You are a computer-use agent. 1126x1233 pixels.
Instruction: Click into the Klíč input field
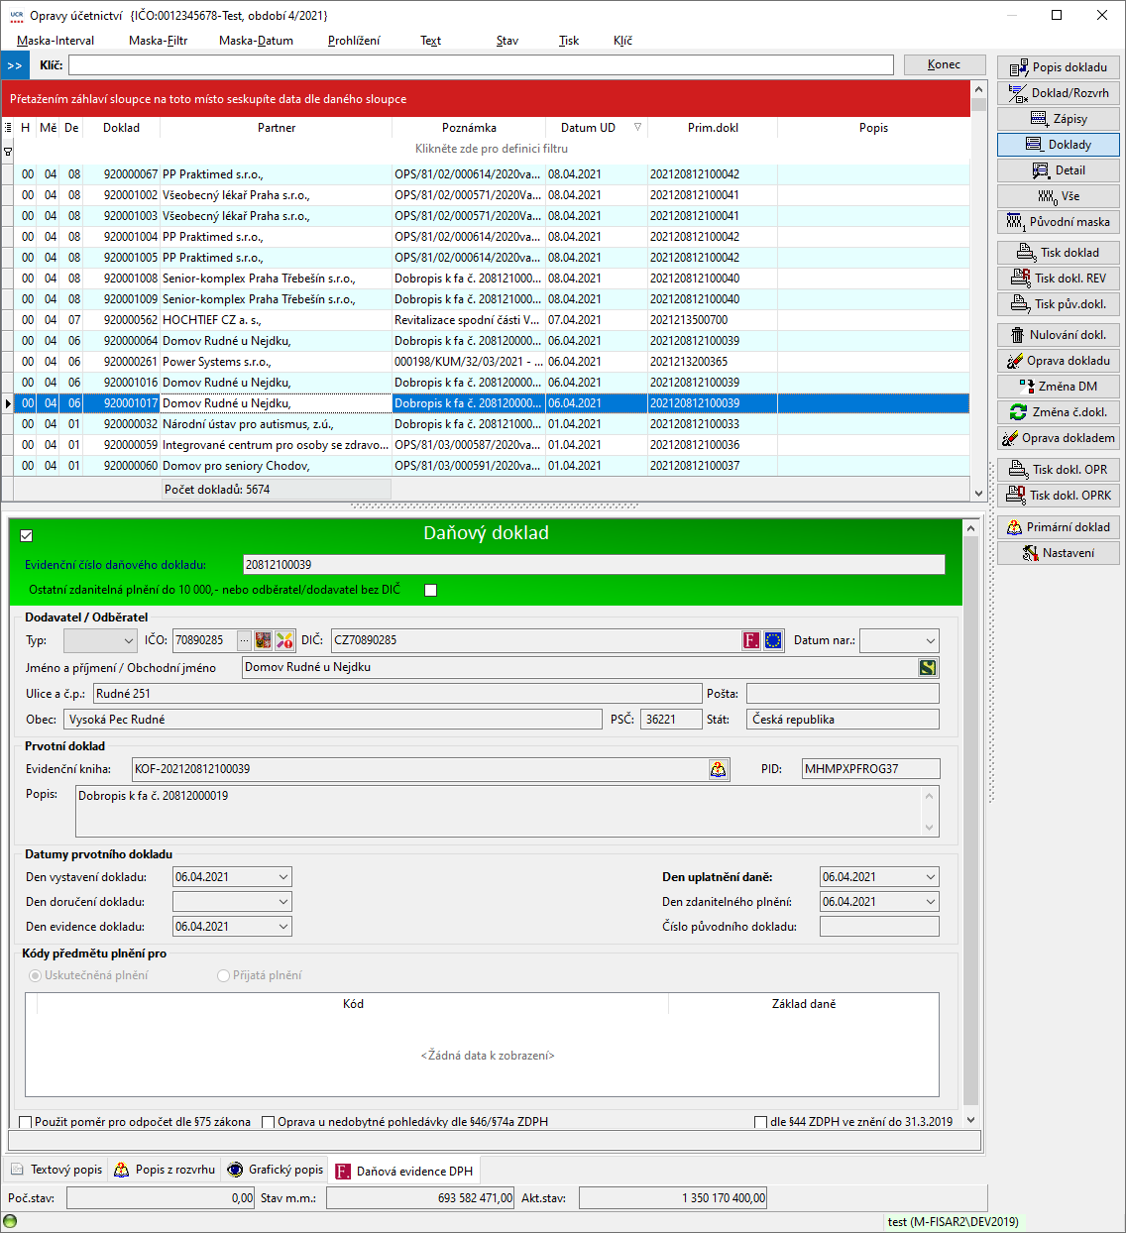481,65
